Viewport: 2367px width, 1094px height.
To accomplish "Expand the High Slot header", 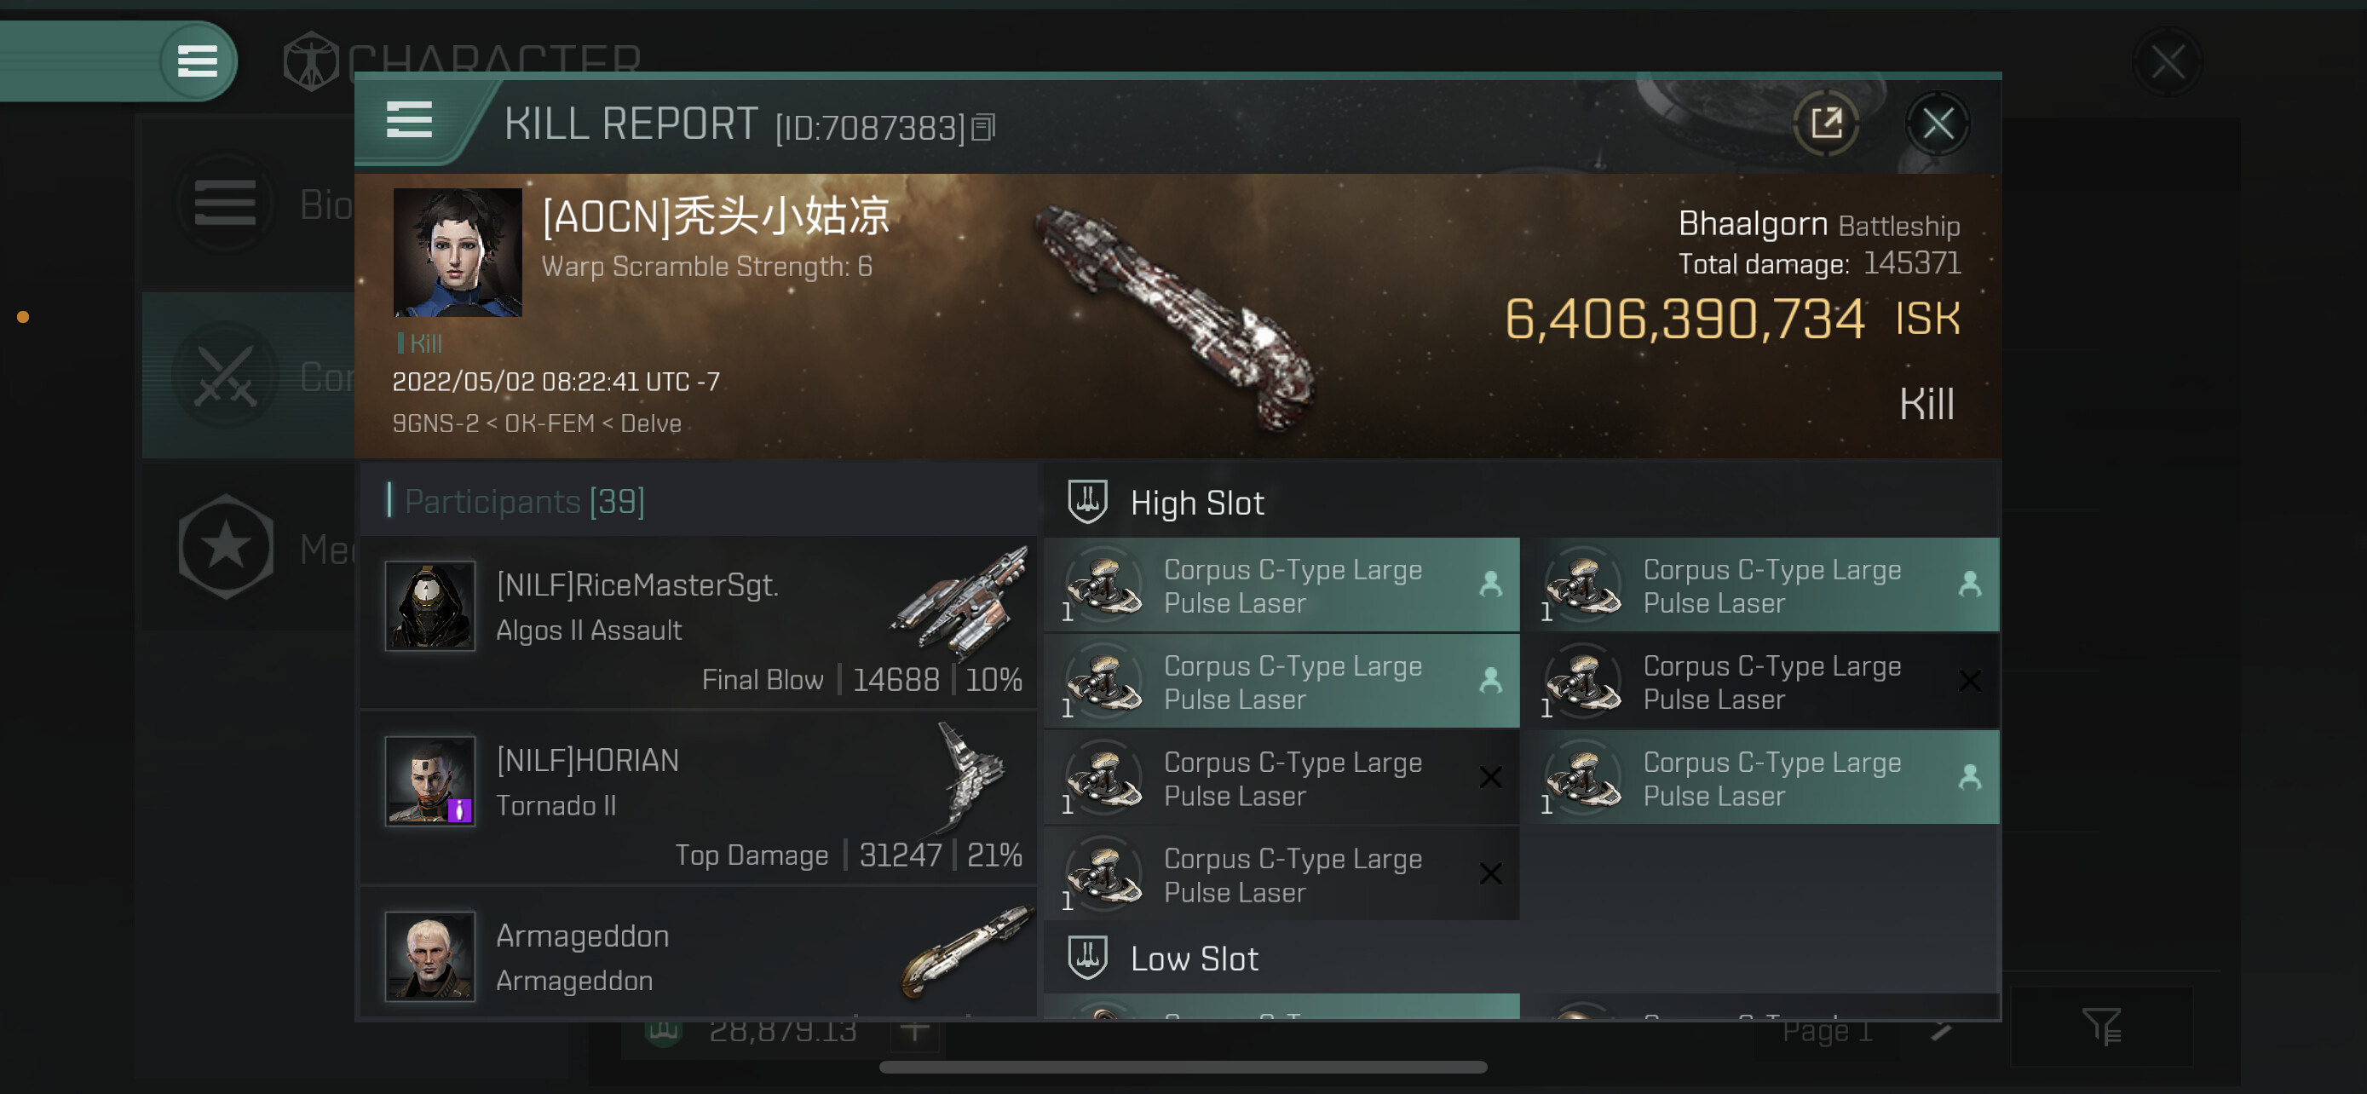I will pyautogui.click(x=1196, y=504).
